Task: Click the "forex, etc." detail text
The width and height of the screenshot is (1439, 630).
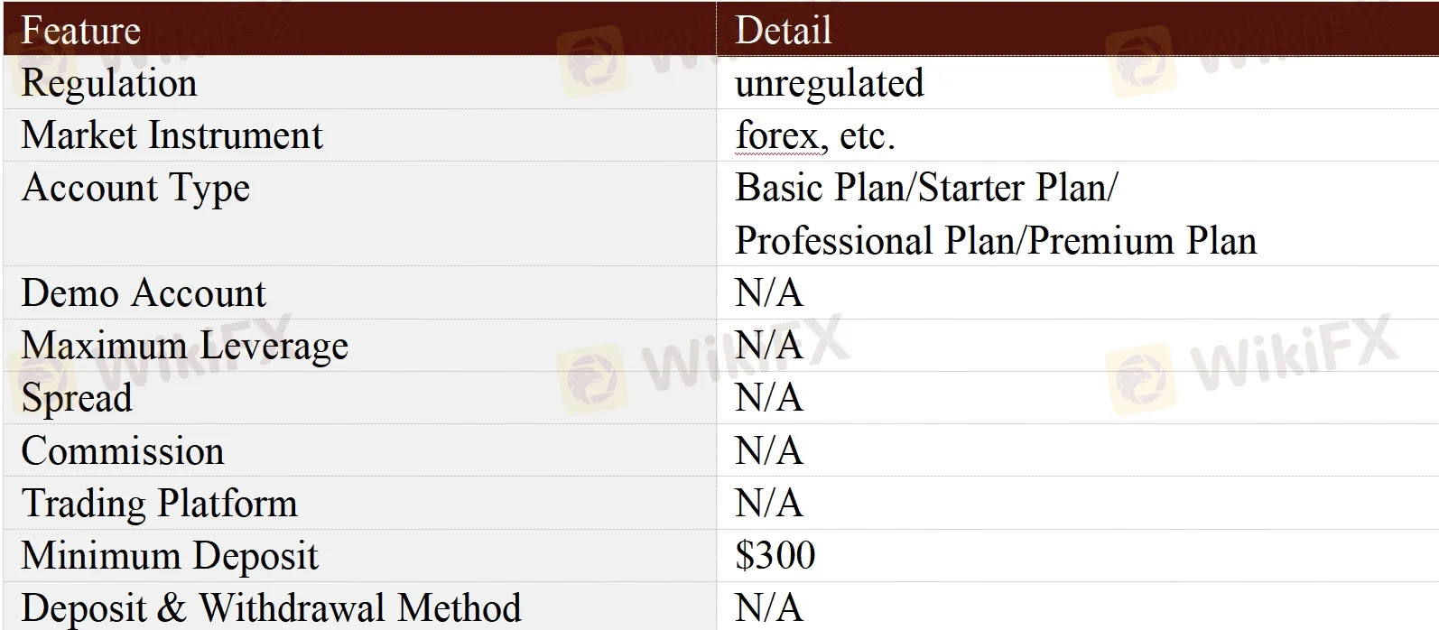Action: click(814, 136)
